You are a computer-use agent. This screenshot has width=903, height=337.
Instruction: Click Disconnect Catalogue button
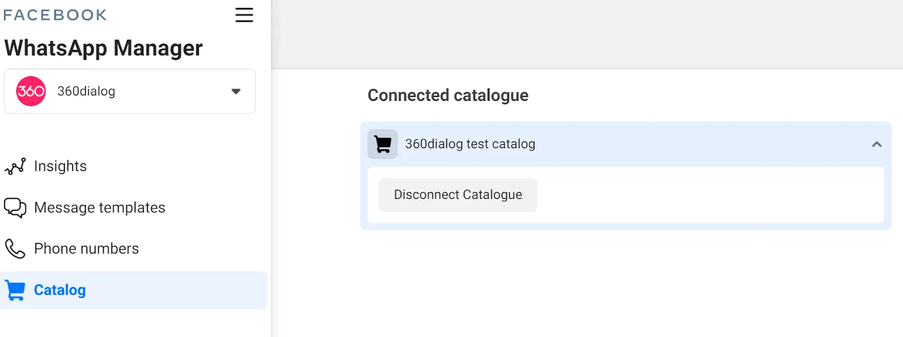click(458, 195)
